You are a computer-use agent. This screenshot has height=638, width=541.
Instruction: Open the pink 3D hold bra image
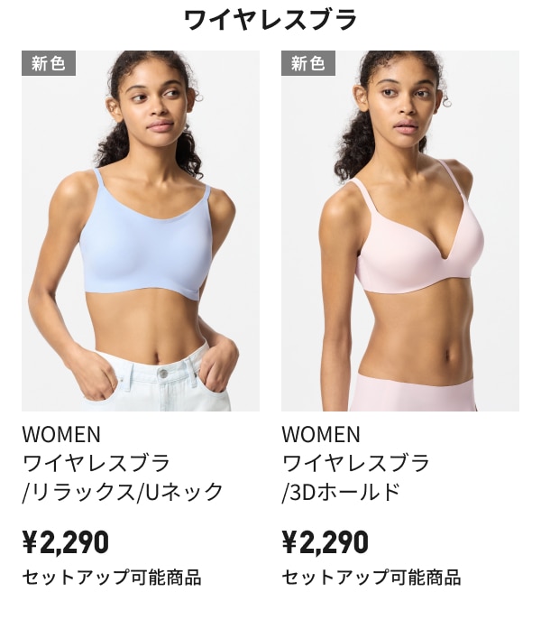[x=400, y=231]
